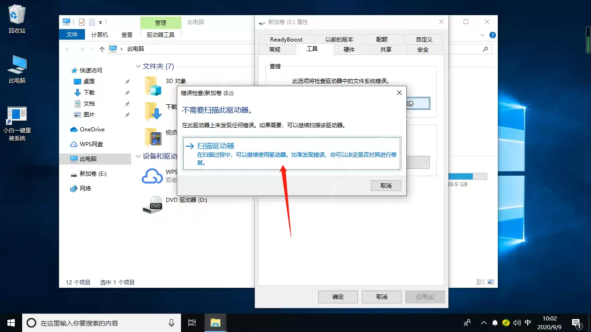
Task: Click 取消 in the error checking dialog
Action: (x=386, y=185)
